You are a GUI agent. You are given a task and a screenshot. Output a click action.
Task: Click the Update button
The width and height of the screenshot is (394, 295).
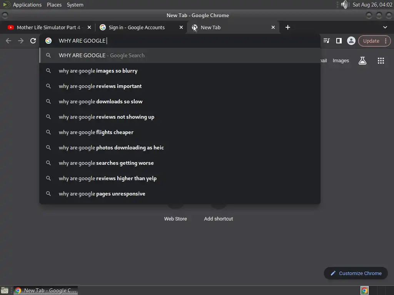(x=371, y=41)
